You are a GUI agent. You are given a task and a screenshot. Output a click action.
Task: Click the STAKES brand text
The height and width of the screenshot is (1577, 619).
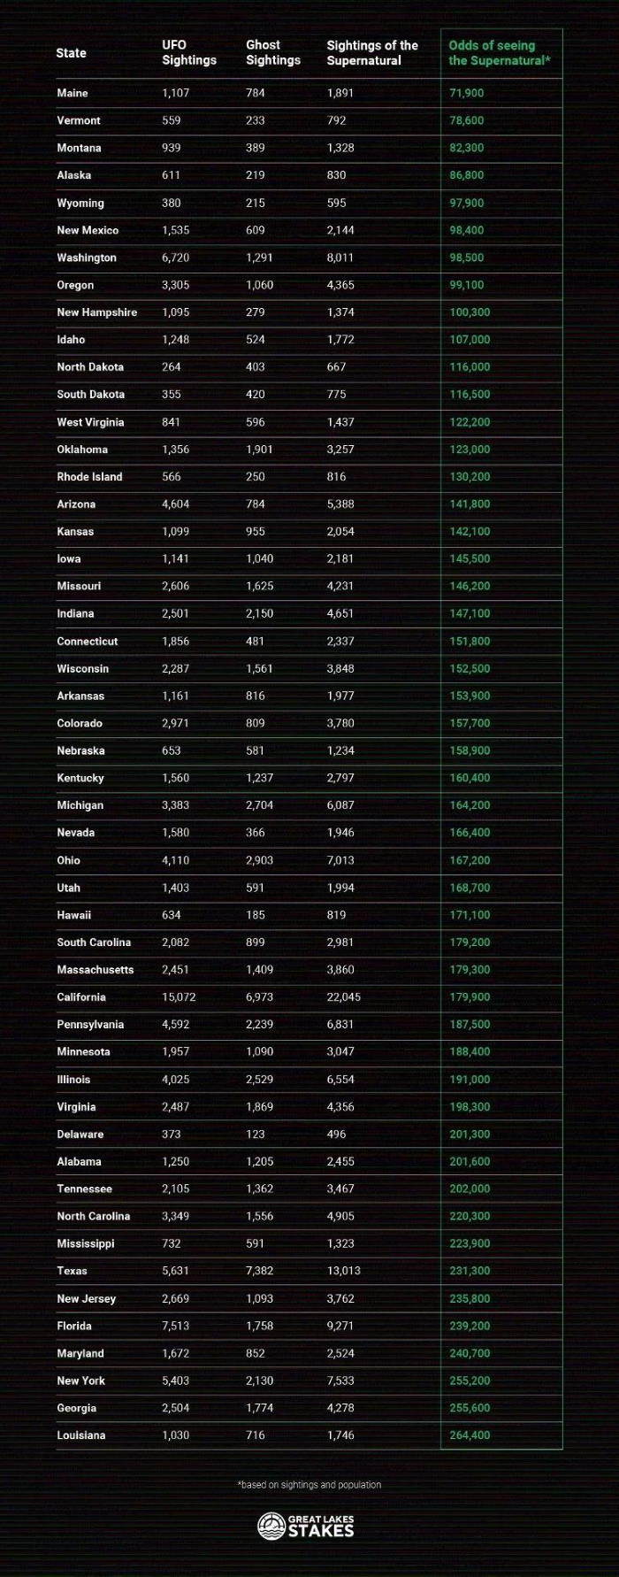pos(320,1531)
